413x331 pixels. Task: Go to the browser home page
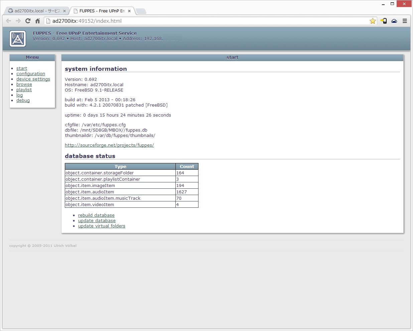click(37, 21)
